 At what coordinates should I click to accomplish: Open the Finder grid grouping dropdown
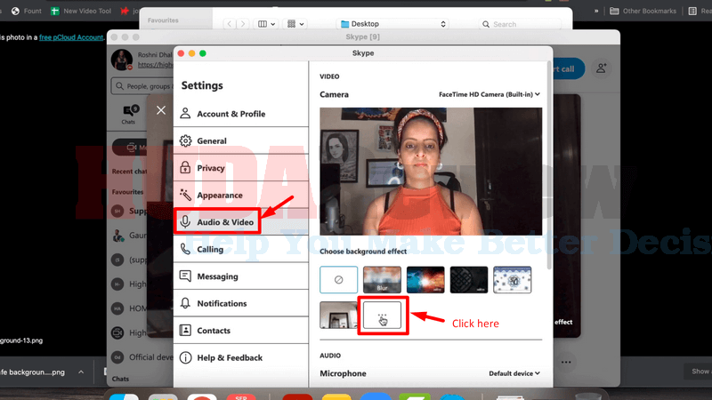pyautogui.click(x=295, y=24)
